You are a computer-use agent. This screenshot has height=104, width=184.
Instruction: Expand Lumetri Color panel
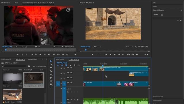157,100
